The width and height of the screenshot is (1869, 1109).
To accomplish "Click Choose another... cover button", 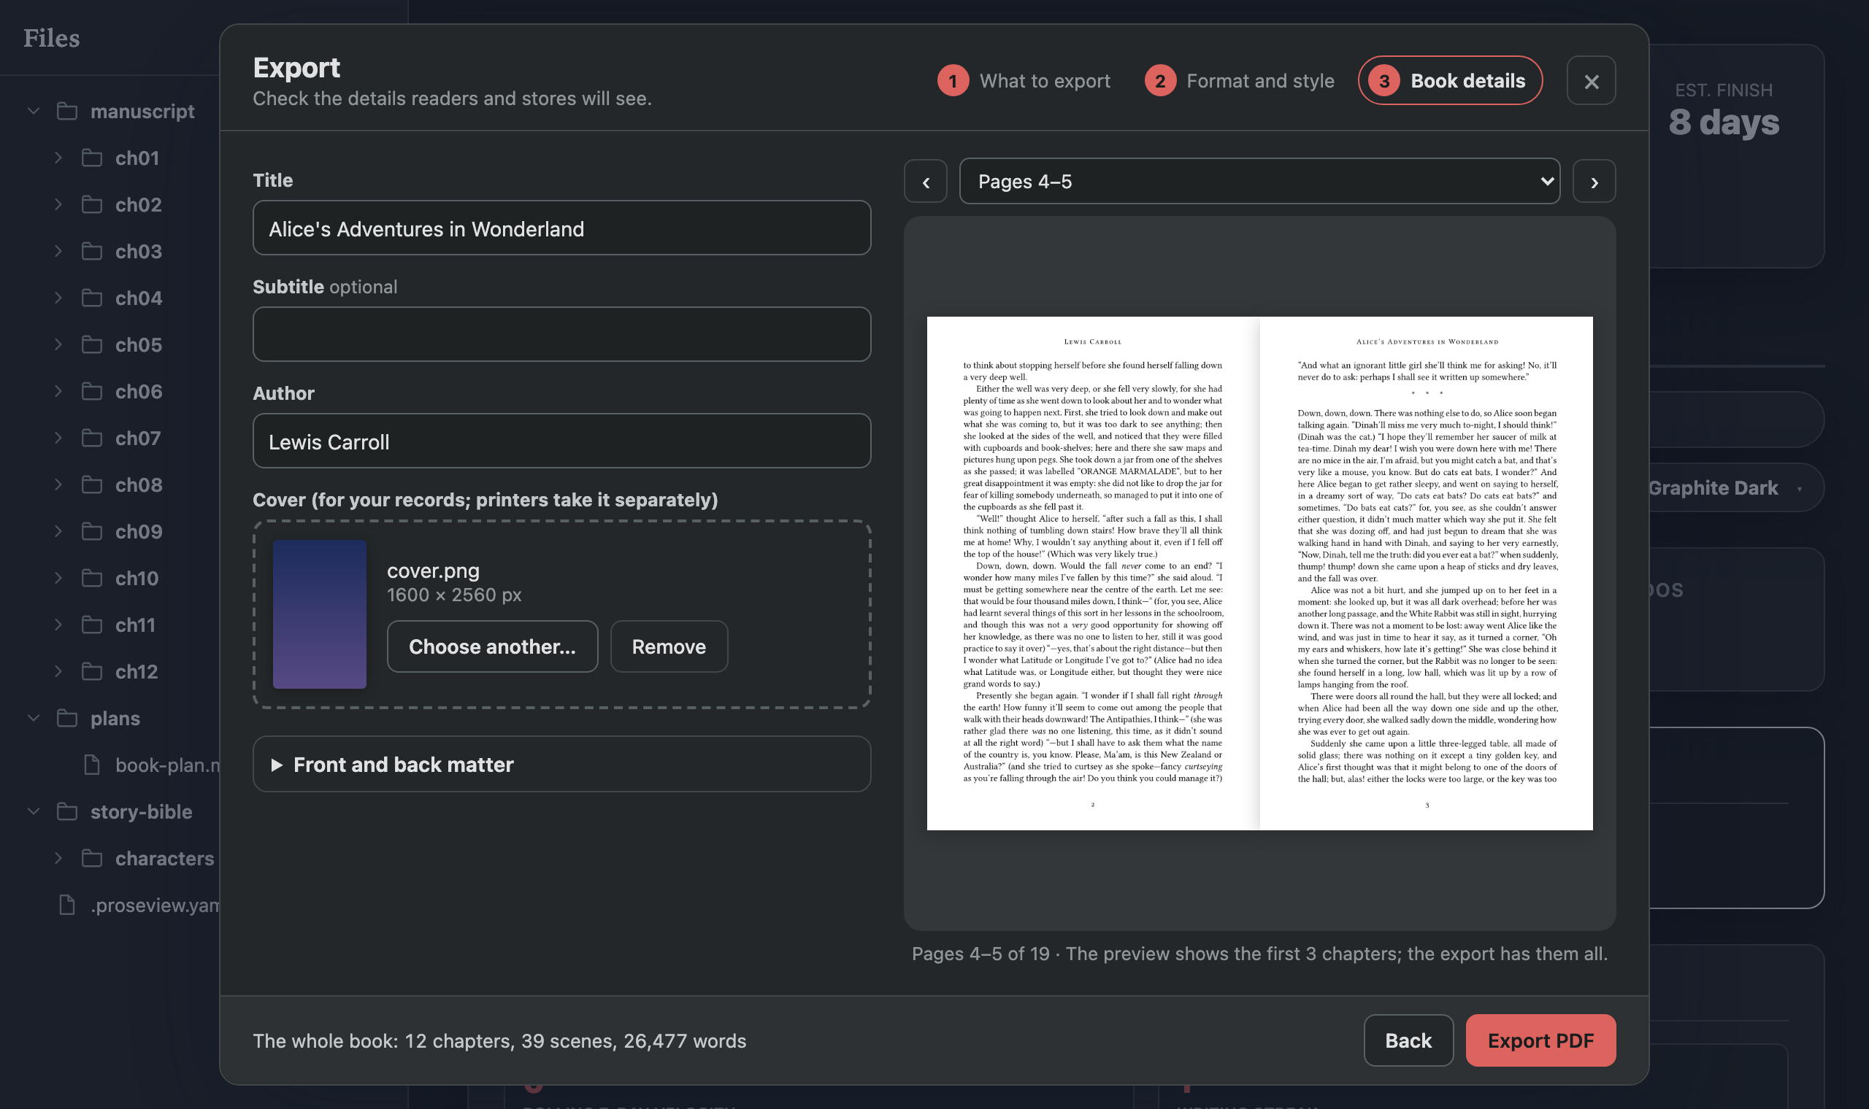I will pyautogui.click(x=492, y=646).
